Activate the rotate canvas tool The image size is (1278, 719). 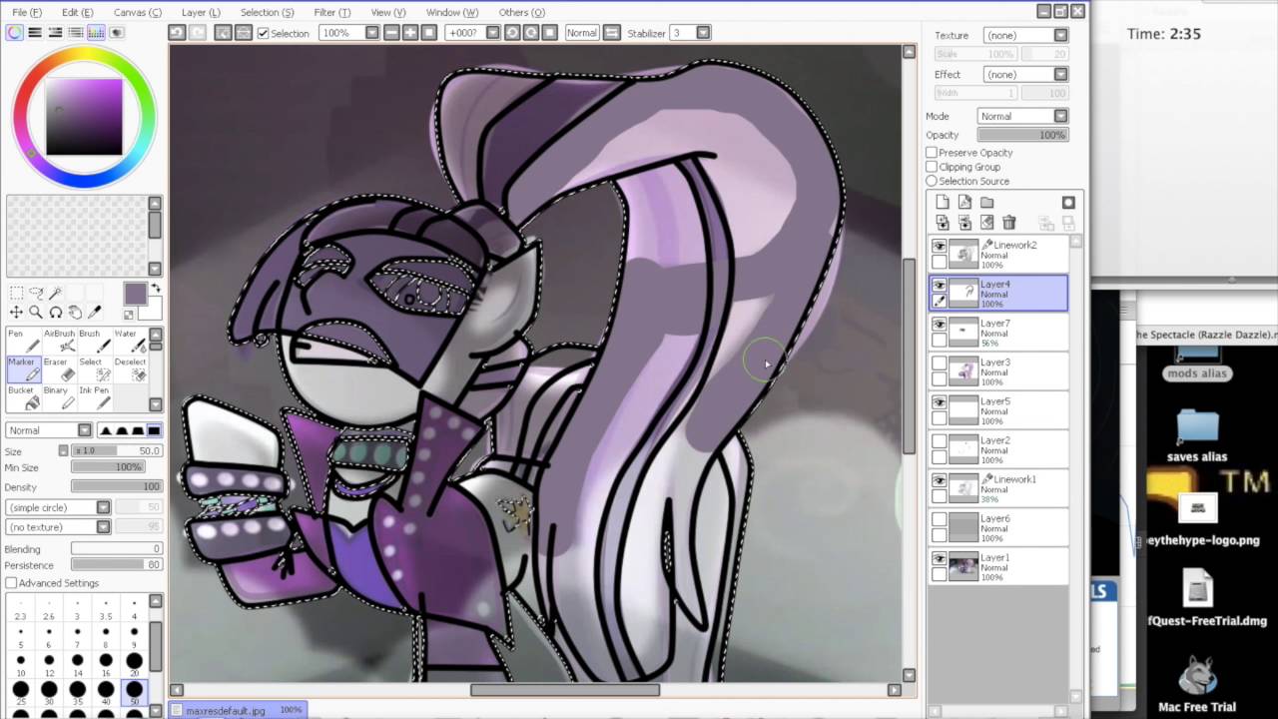pos(56,313)
